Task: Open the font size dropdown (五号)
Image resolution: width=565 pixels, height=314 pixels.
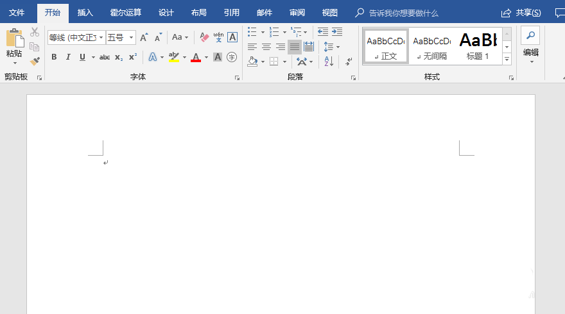Action: [x=131, y=37]
